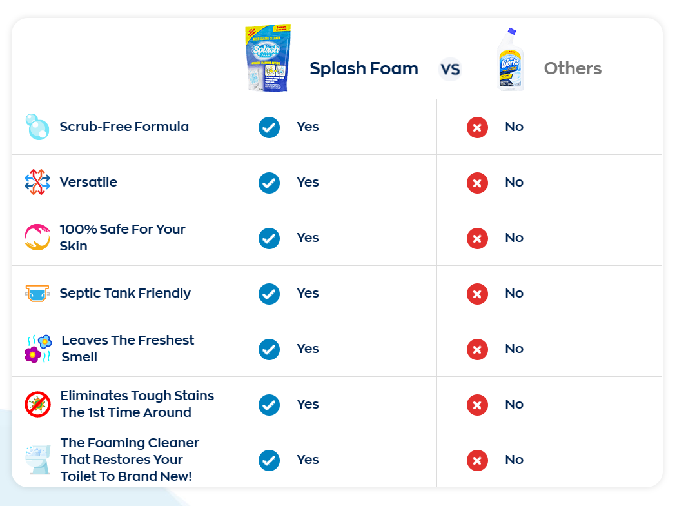Click the toilet icon for foaming cleaner
This screenshot has height=506, width=677.
[37, 460]
